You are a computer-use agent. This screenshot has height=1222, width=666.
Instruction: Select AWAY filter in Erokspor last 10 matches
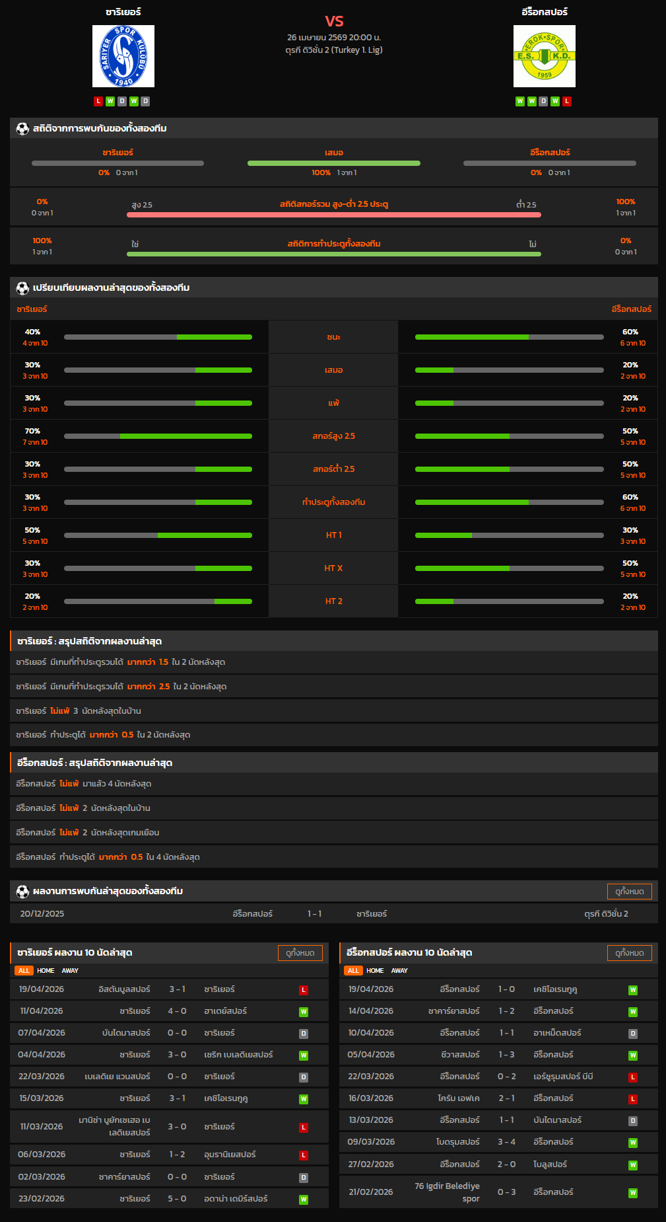(399, 971)
